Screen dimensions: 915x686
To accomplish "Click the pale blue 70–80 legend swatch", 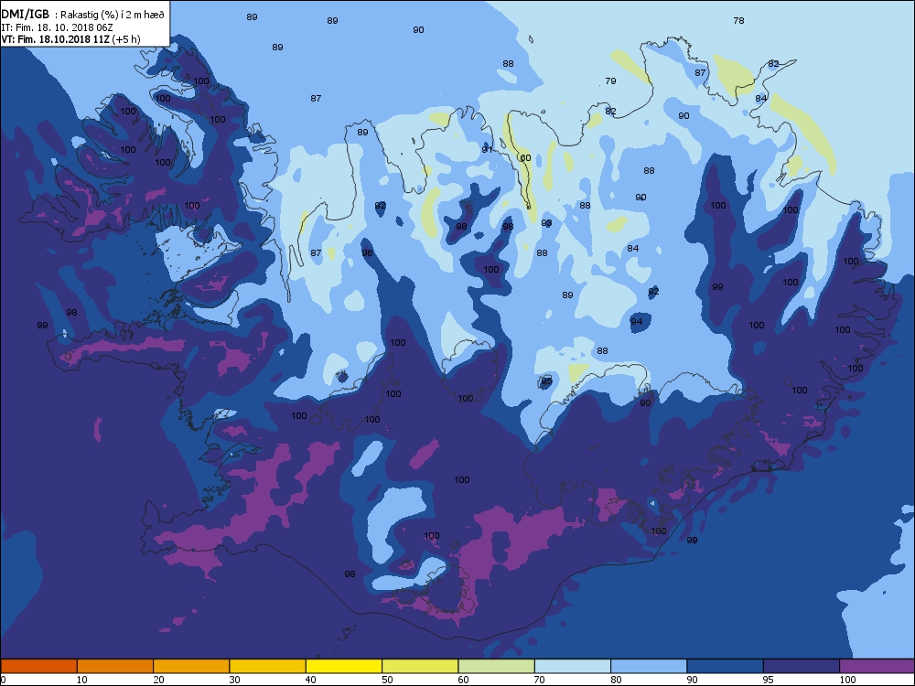I will pos(573,666).
